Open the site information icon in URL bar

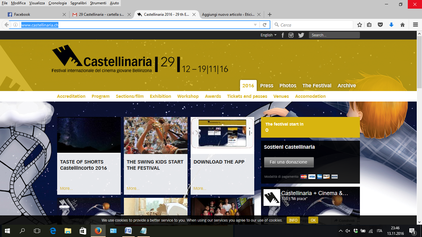[15, 25]
